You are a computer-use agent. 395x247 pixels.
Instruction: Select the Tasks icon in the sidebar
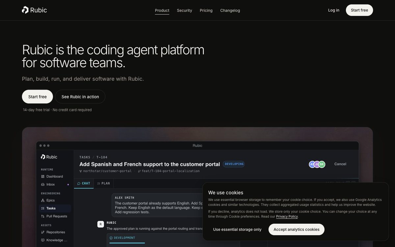click(43, 208)
